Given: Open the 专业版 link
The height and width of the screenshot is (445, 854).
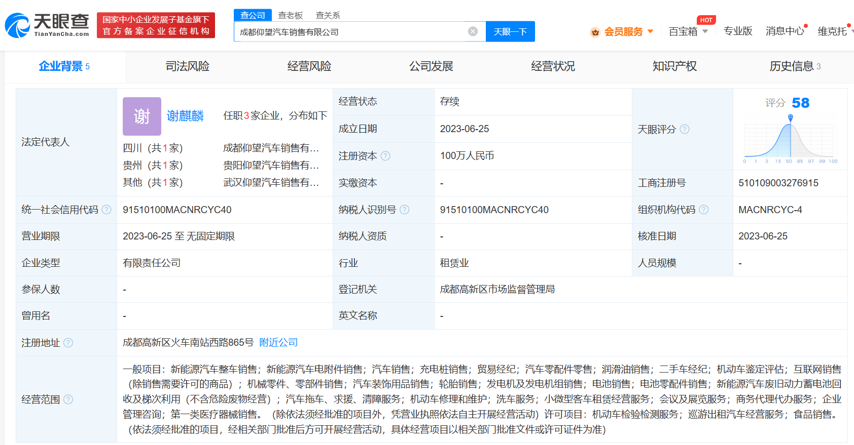Looking at the screenshot, I should pos(738,31).
